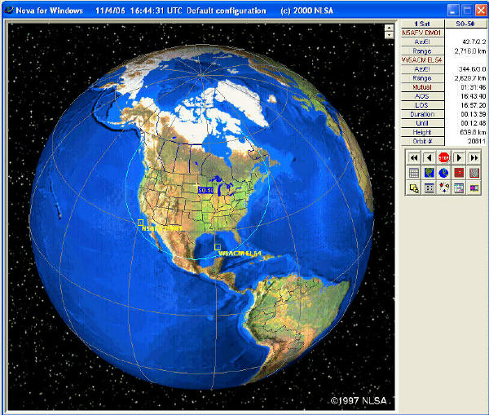Screen dimensions: 489x415
Task: Click the Height row label
Action: click(422, 132)
